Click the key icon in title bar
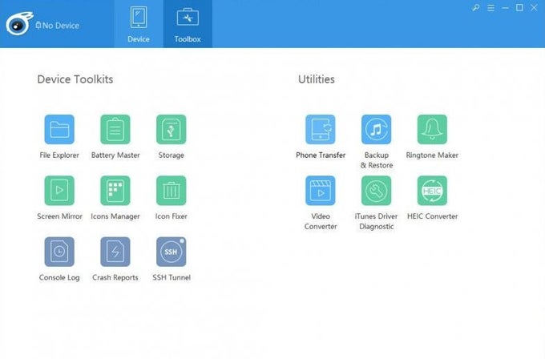This screenshot has width=545, height=359. click(476, 7)
